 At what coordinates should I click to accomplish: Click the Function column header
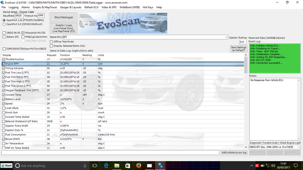point(65,55)
